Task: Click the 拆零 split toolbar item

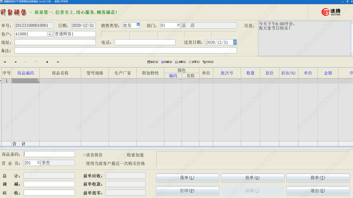Action: [x=194, y=62]
